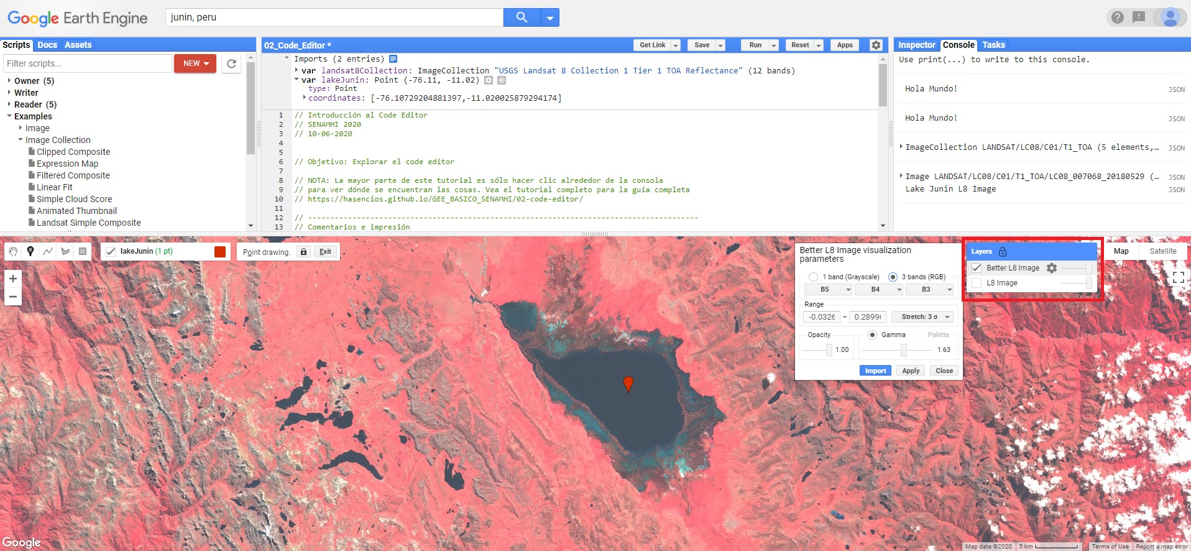
Task: Zoom in on the map
Action: click(13, 279)
